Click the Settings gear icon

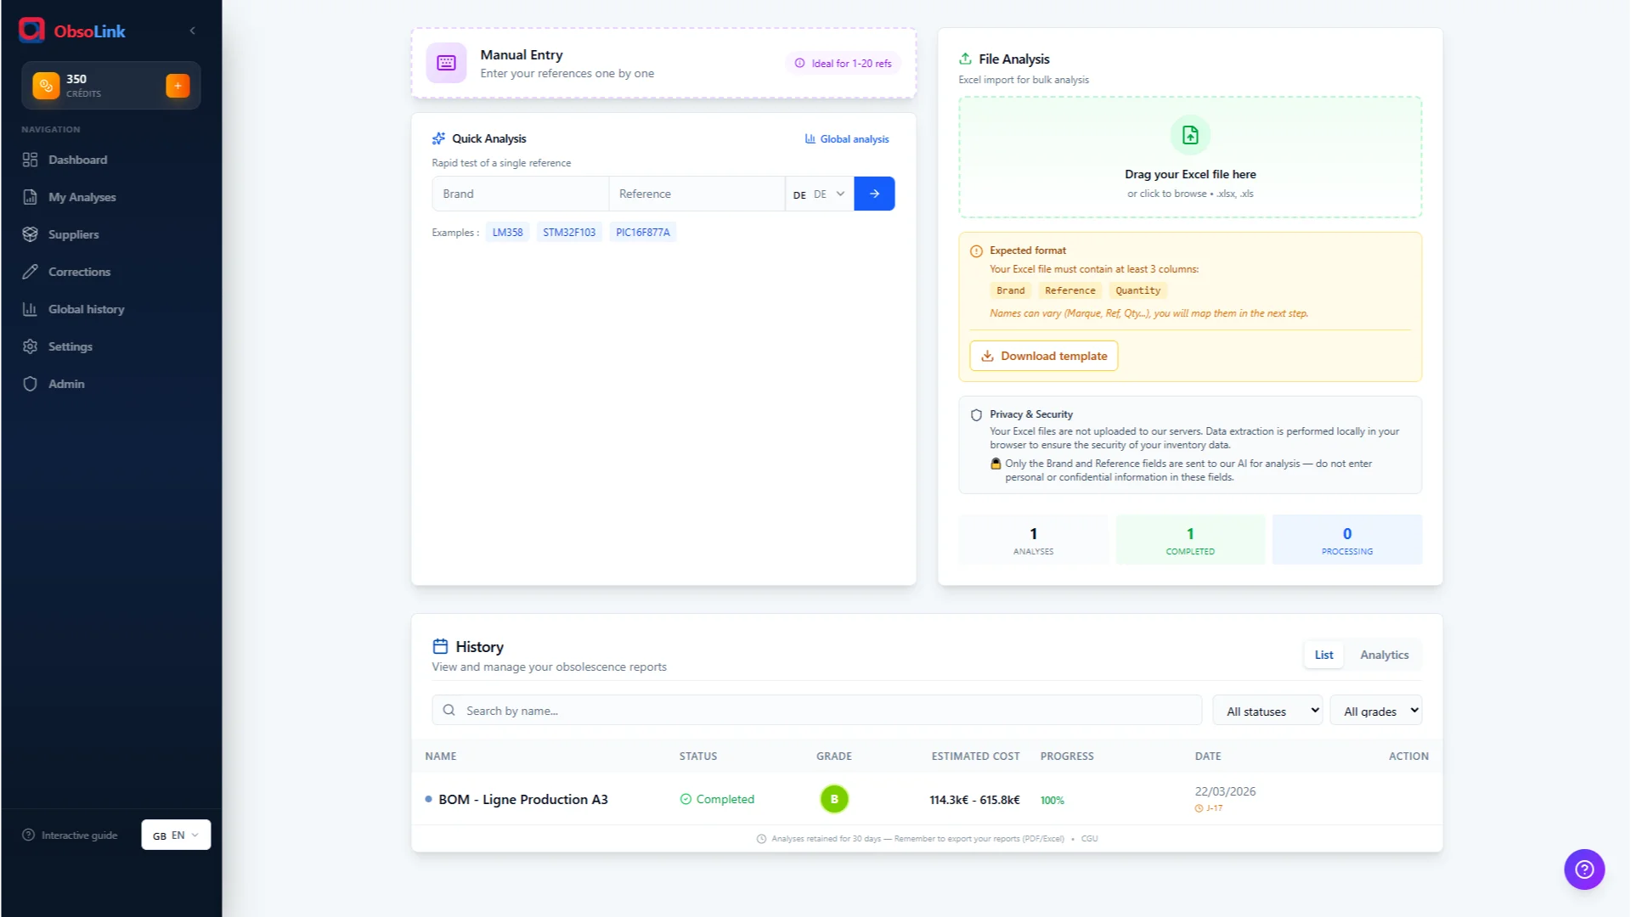coord(30,346)
